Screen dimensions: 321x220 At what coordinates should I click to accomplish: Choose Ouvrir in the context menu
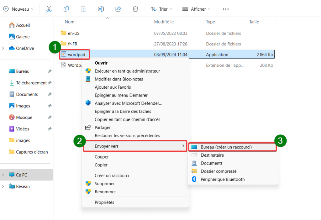pos(135,63)
